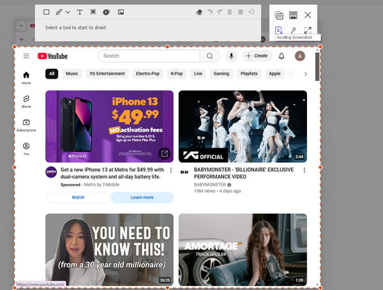Show more filter chips with right chevron
The height and width of the screenshot is (290, 383).
(305, 74)
